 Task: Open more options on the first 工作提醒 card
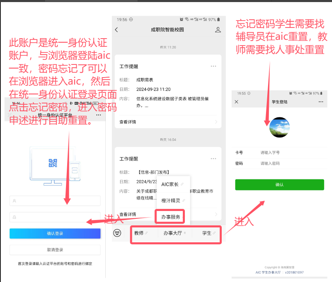coord(213,66)
